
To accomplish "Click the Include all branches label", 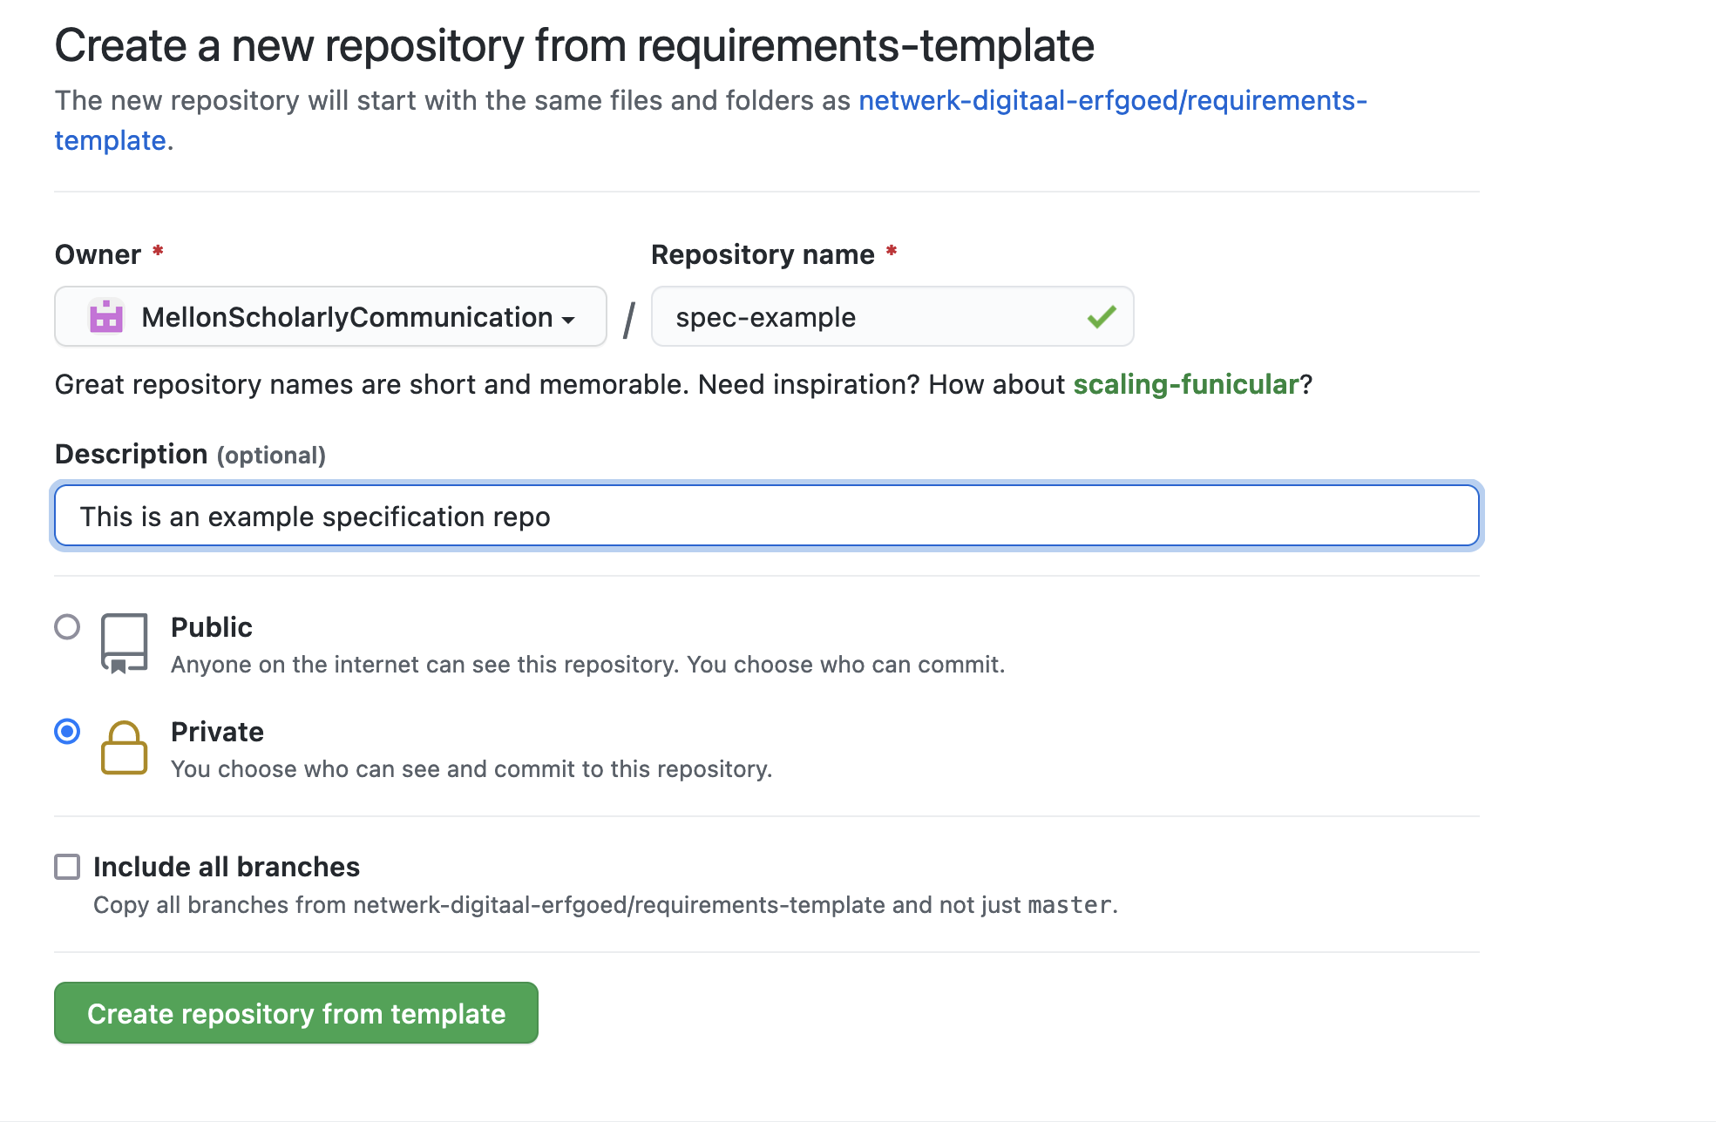I will click(x=227, y=867).
